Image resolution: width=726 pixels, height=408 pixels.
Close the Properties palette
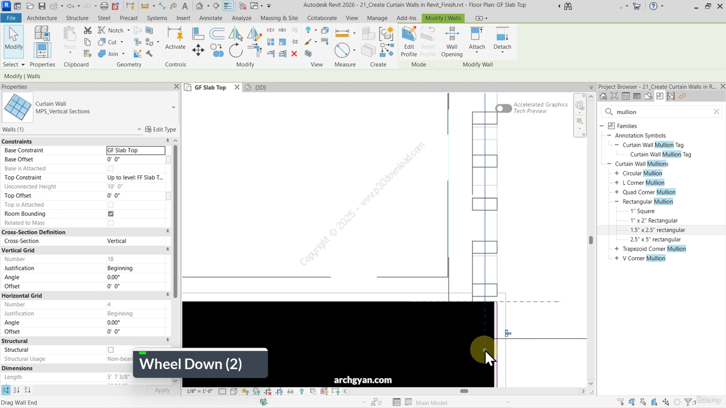click(176, 87)
